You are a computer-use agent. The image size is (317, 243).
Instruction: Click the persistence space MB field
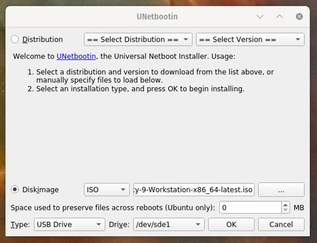point(251,207)
